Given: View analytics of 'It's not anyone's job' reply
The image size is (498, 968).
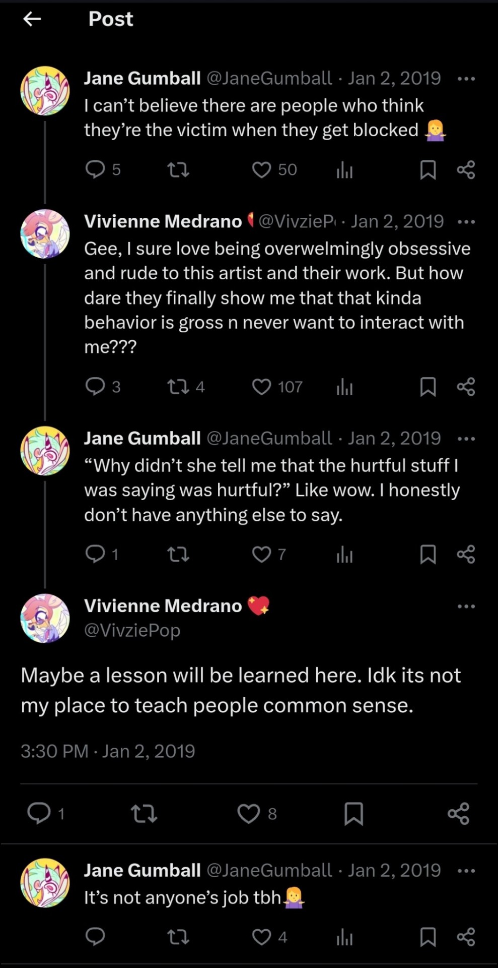Looking at the screenshot, I should point(344,937).
